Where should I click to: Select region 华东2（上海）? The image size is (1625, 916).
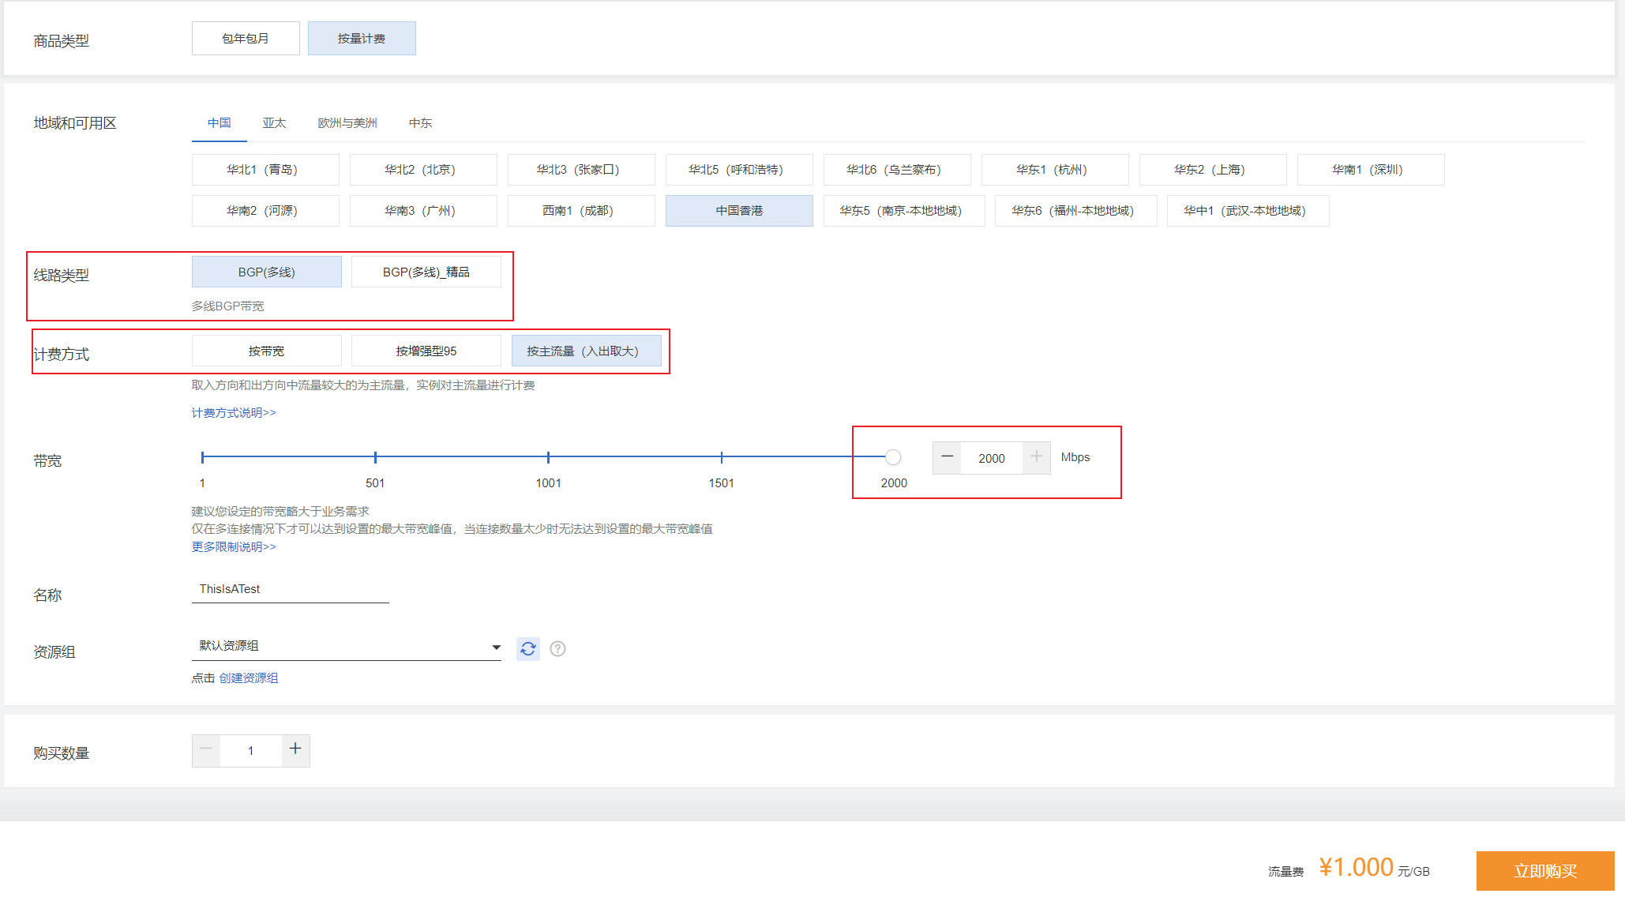[1213, 170]
